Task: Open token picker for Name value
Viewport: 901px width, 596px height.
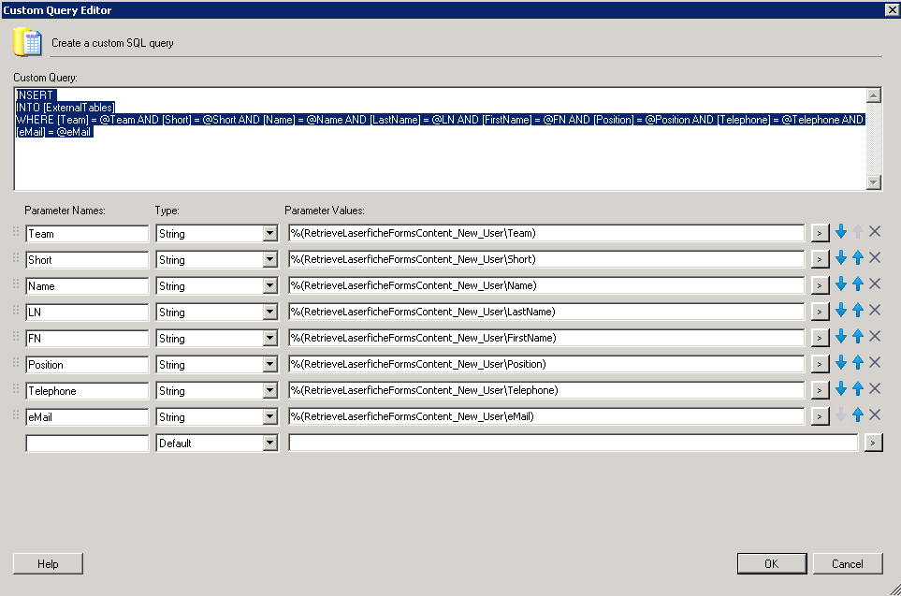Action: (820, 285)
